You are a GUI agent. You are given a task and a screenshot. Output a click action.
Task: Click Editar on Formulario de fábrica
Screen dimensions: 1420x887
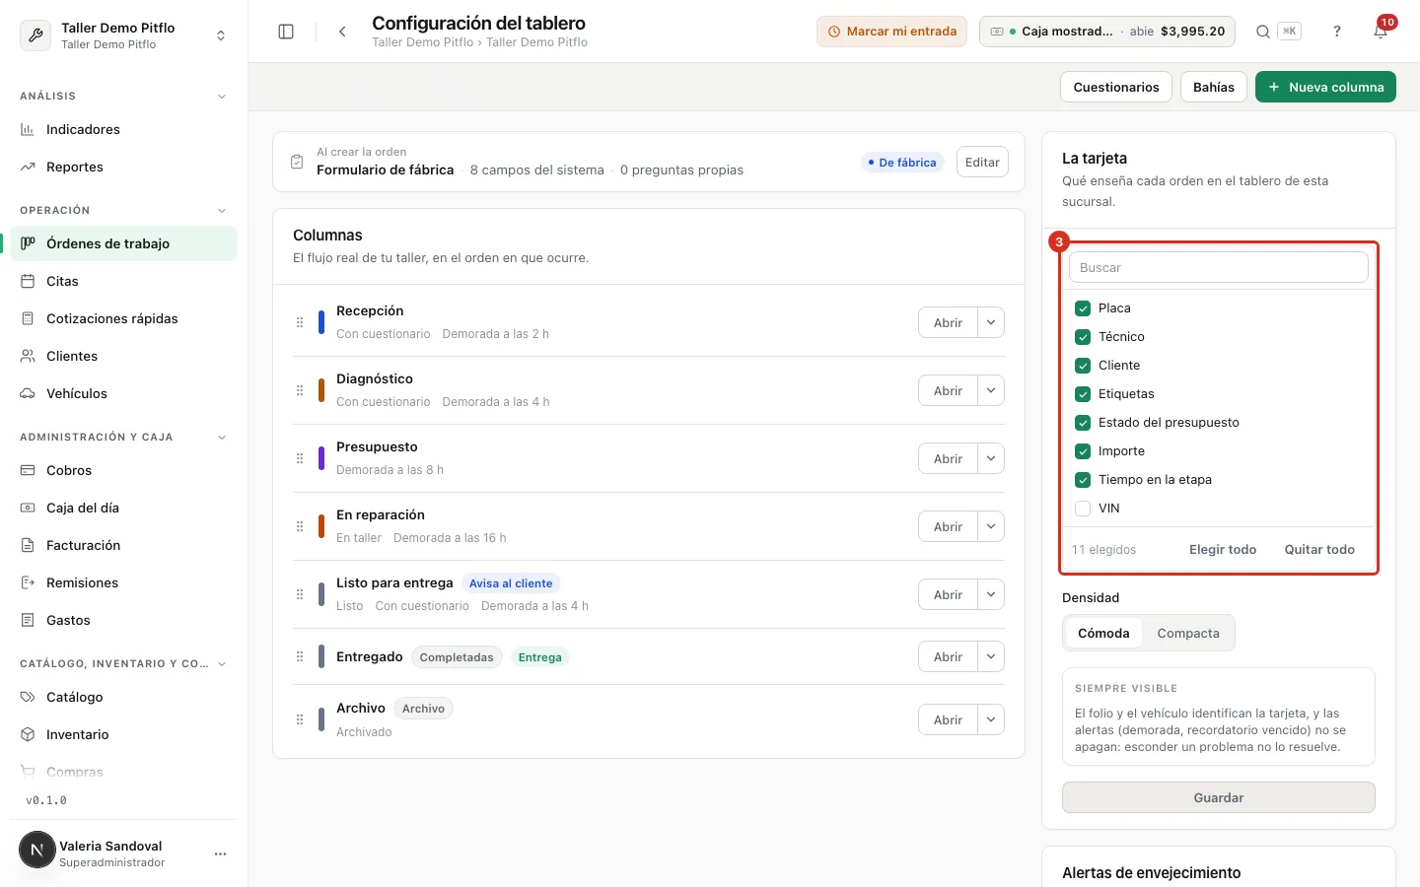coord(982,162)
